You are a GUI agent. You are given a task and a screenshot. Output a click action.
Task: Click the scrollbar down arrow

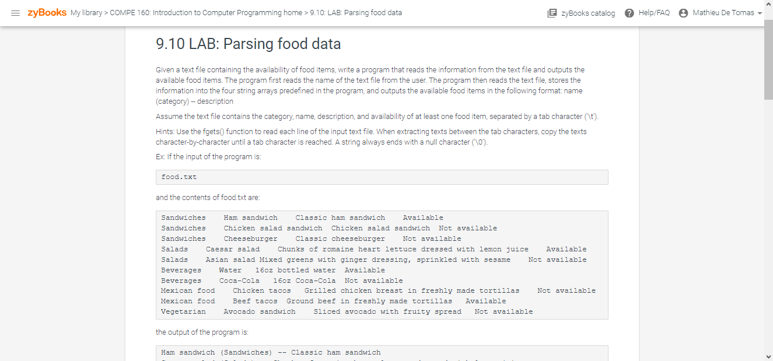pyautogui.click(x=768, y=356)
